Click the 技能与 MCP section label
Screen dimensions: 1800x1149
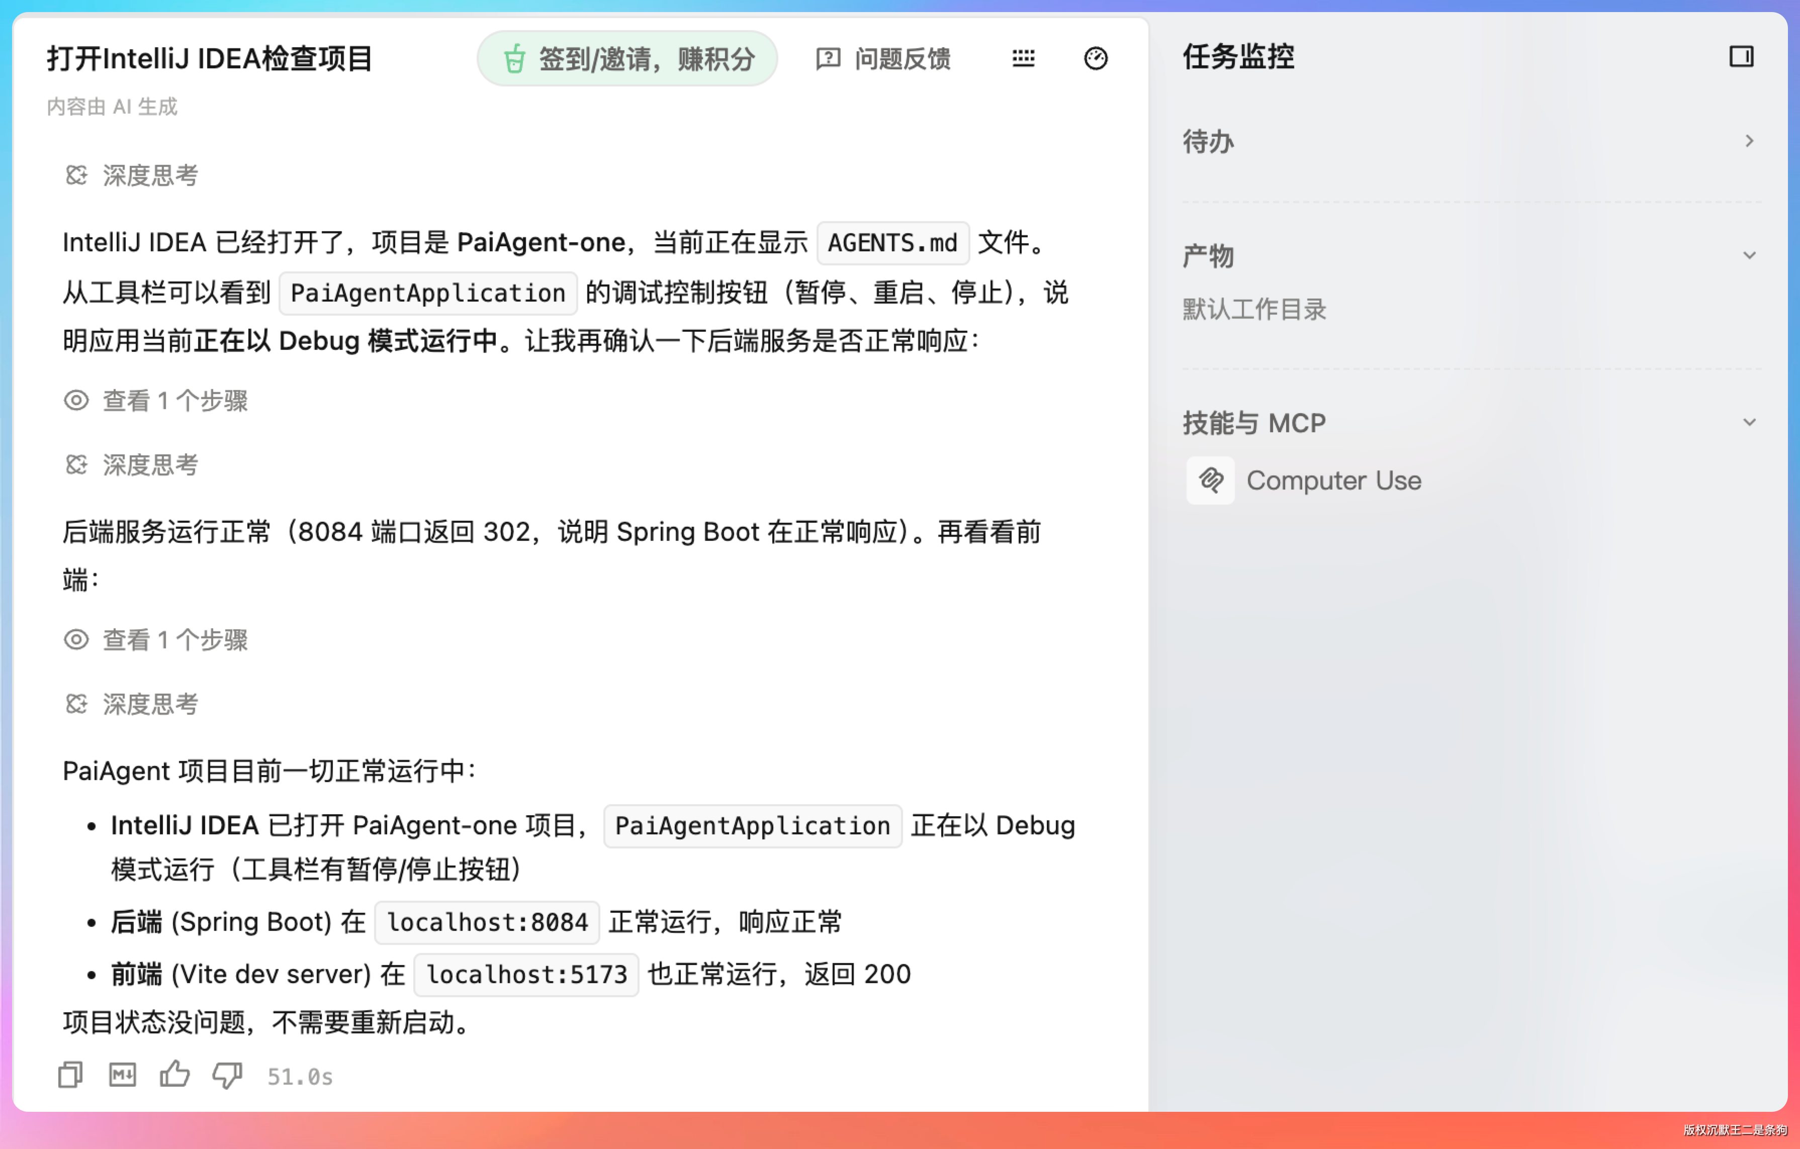point(1253,423)
